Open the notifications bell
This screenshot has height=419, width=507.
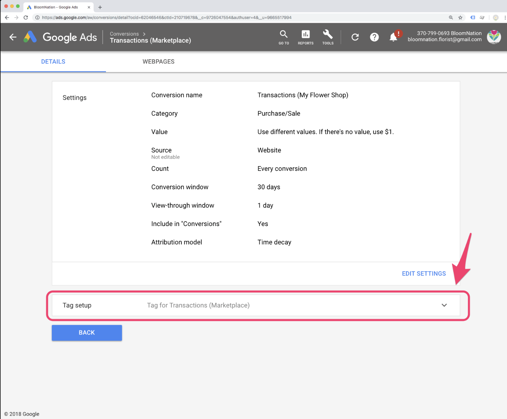coord(393,37)
